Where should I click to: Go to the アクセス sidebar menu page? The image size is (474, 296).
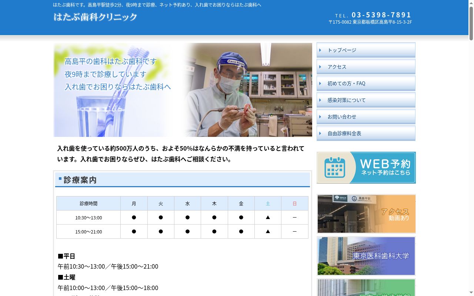[366, 67]
